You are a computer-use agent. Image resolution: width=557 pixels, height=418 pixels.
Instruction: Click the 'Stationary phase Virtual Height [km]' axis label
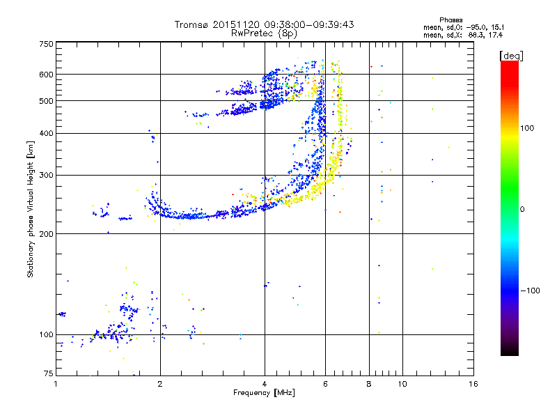pyautogui.click(x=31, y=209)
